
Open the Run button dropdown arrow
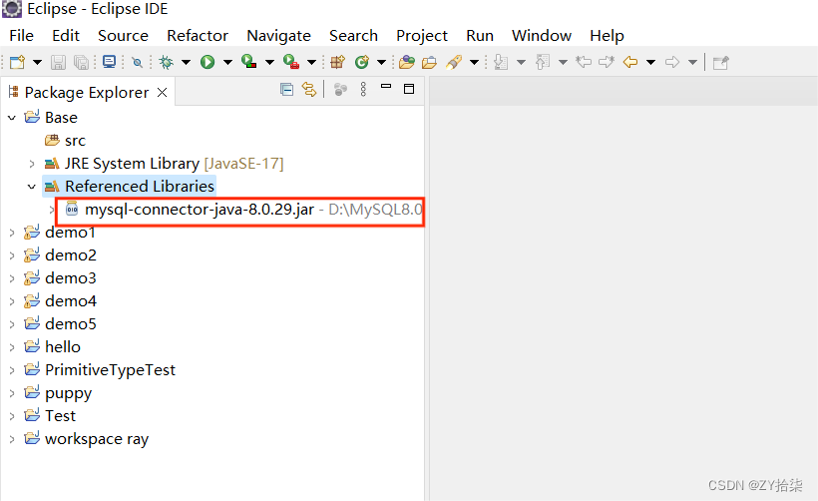(226, 62)
